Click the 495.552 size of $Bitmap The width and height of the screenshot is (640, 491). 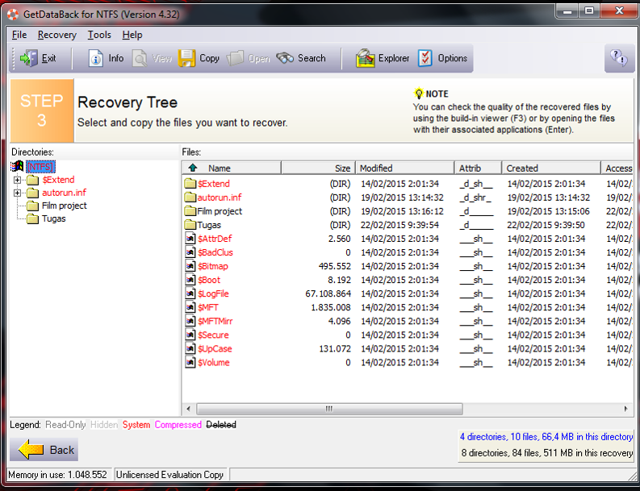click(x=334, y=266)
